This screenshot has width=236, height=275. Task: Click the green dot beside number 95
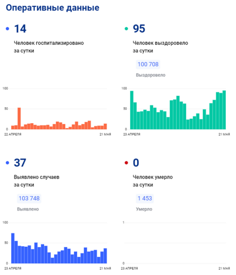click(126, 29)
